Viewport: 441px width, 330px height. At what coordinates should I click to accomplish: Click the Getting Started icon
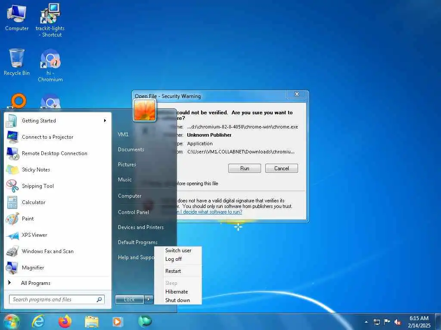click(12, 121)
